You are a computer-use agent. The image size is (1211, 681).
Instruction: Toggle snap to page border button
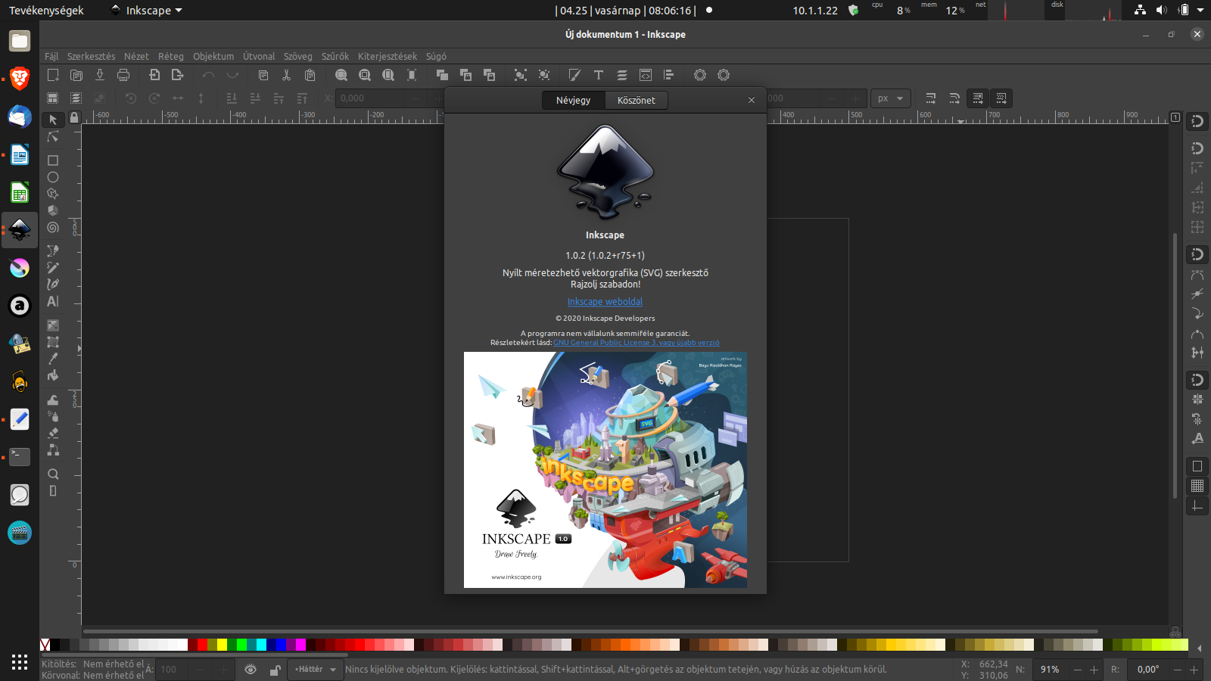click(1197, 466)
